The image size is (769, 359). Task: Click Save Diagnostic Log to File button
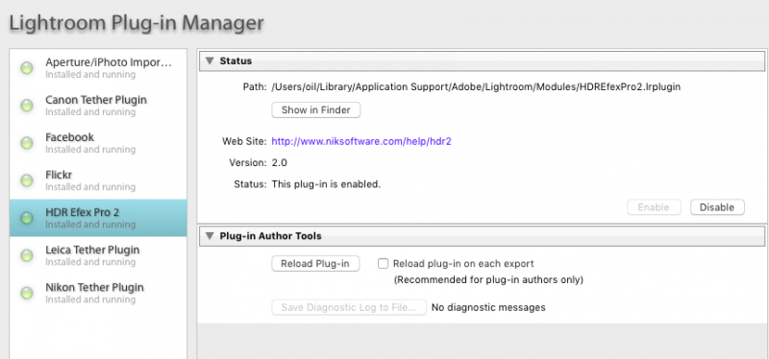tap(349, 307)
